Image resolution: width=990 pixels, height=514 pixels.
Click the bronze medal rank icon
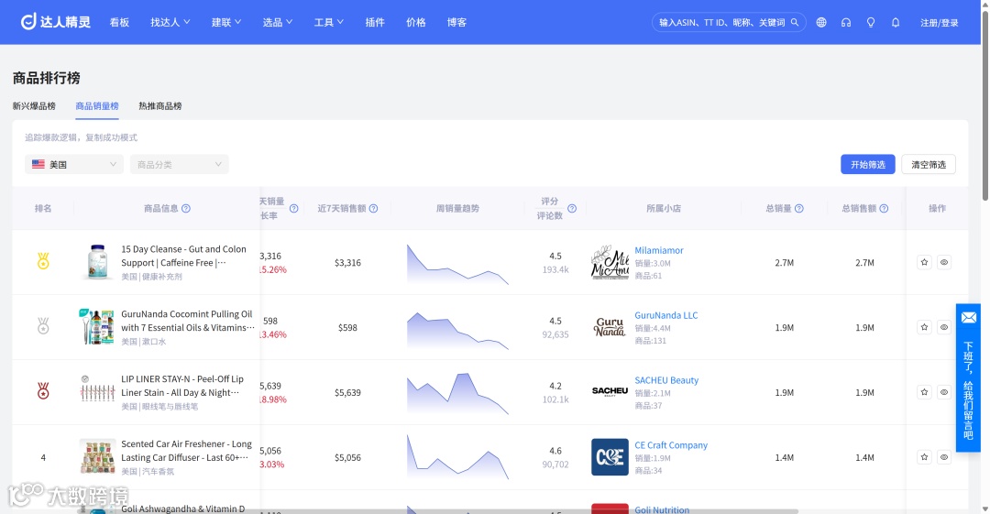[43, 391]
